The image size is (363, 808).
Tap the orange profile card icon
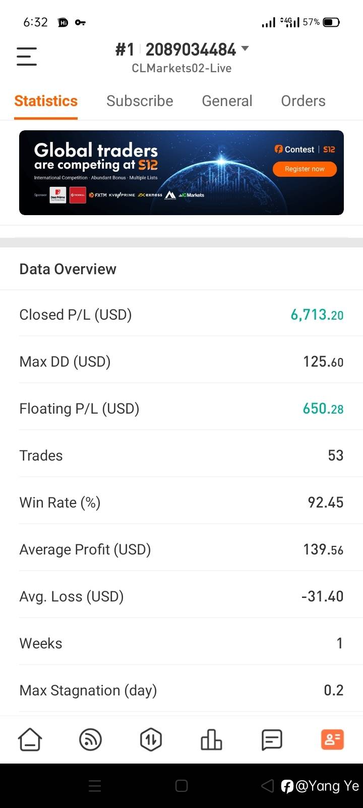tap(332, 740)
